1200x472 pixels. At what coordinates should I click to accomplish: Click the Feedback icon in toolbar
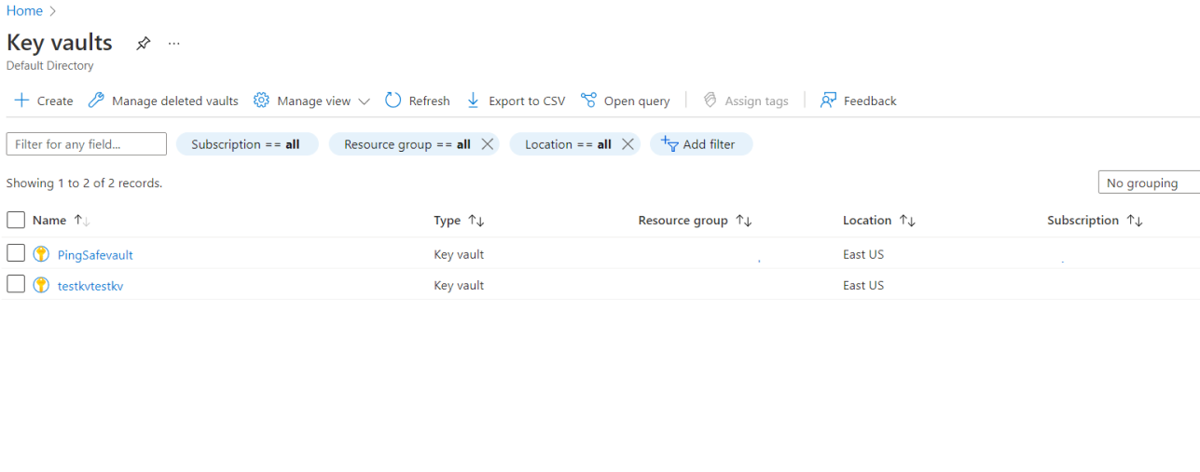828,101
